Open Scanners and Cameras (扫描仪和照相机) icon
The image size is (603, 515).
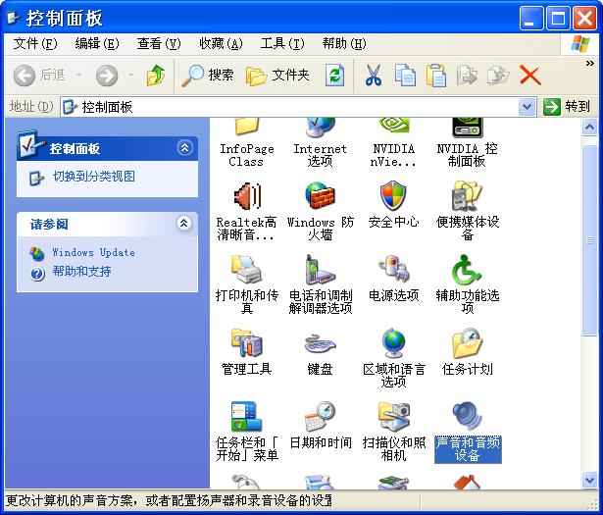[x=393, y=417]
